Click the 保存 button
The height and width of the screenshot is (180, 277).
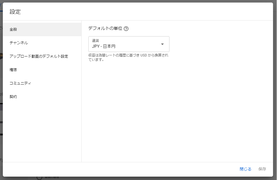point(262,169)
